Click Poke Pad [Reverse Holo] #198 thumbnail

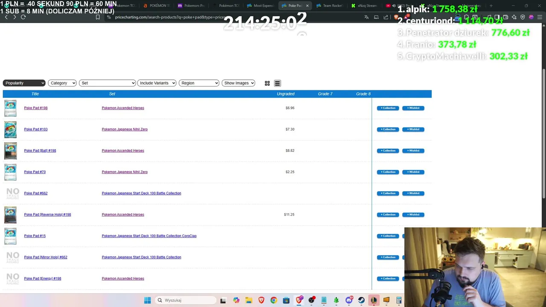pos(10,215)
